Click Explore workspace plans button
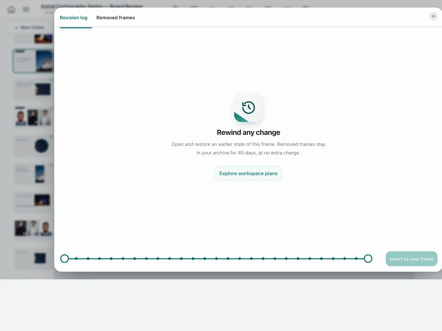 coord(248,173)
